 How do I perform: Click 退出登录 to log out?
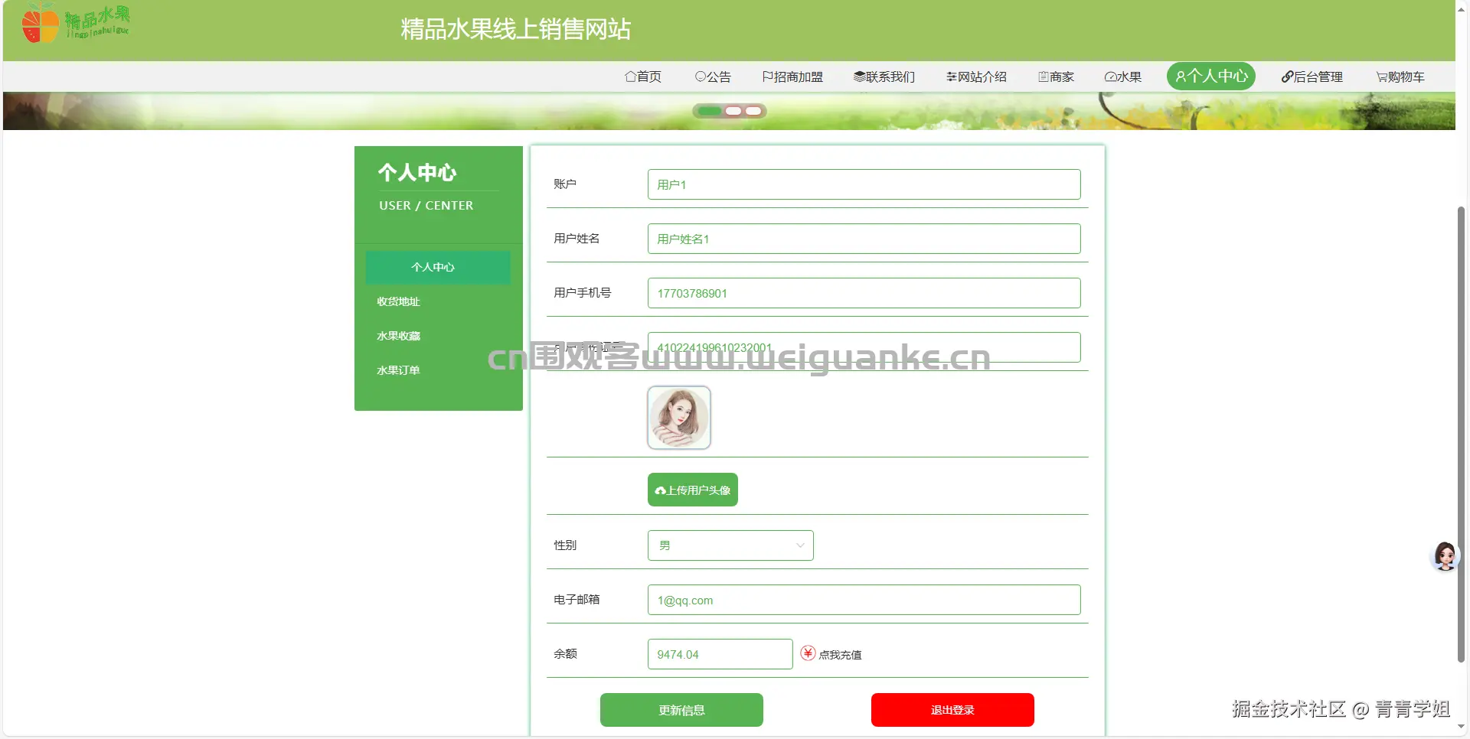[x=952, y=710]
